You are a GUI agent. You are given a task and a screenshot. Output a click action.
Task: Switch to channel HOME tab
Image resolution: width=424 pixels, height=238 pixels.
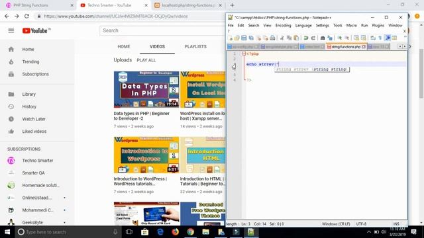(124, 47)
